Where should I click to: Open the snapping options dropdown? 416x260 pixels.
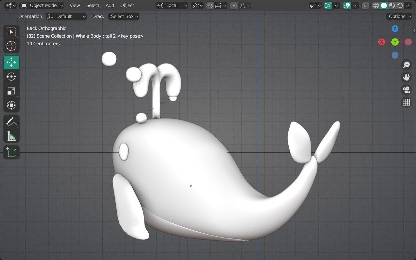[x=221, y=5]
